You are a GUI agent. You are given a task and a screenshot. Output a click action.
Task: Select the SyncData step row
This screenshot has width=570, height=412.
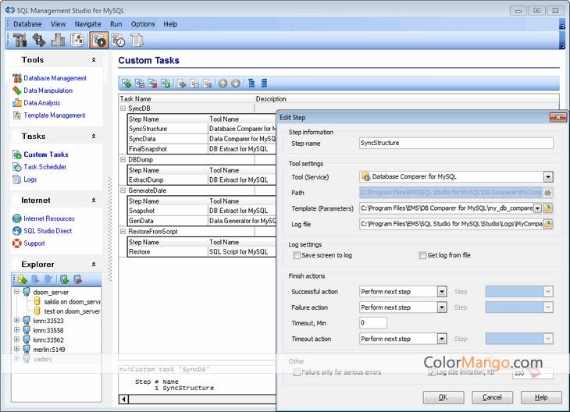coord(201,139)
